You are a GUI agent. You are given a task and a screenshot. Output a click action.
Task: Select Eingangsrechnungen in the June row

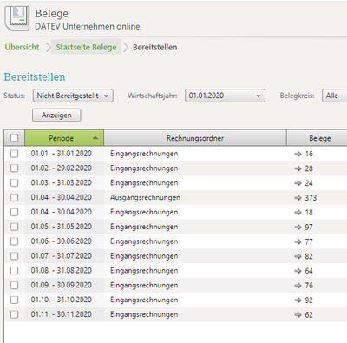[x=144, y=241]
